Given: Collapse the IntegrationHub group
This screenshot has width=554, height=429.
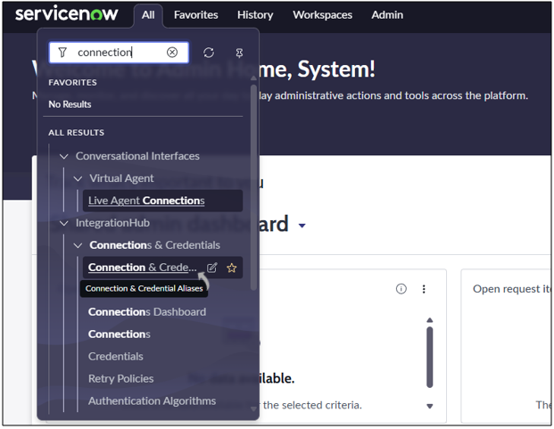Looking at the screenshot, I should click(63, 223).
